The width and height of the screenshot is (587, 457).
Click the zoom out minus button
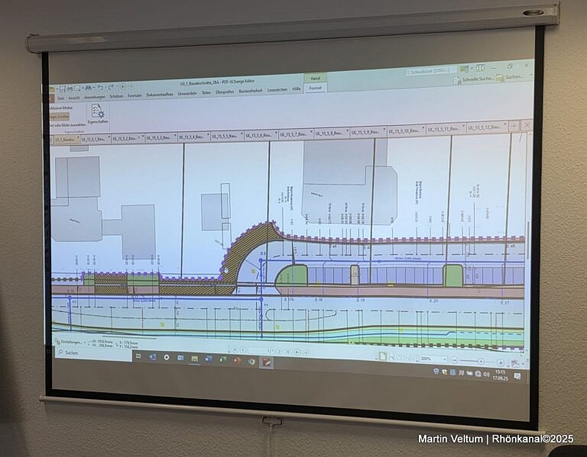point(455,361)
